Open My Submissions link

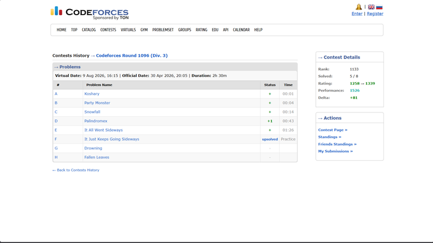coord(335,151)
